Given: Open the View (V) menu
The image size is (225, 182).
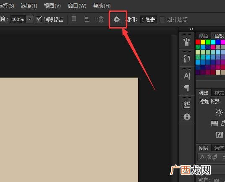Looking at the screenshot, I should pos(52,6).
